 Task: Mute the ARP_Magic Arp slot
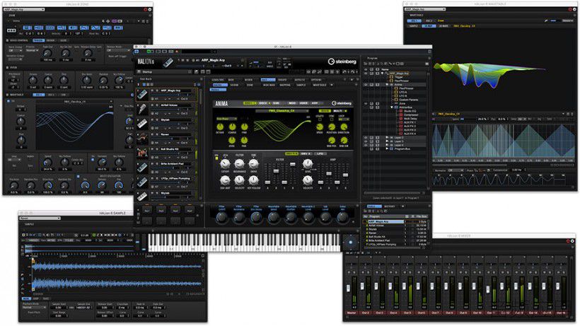pos(152,91)
